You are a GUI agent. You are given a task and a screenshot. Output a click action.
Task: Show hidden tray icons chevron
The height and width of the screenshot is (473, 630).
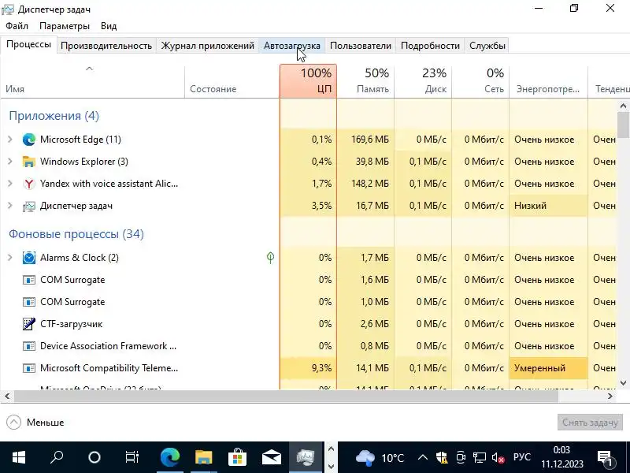[x=422, y=458]
